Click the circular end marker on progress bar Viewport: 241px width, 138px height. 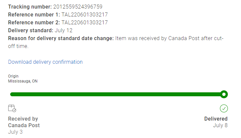click(x=224, y=95)
